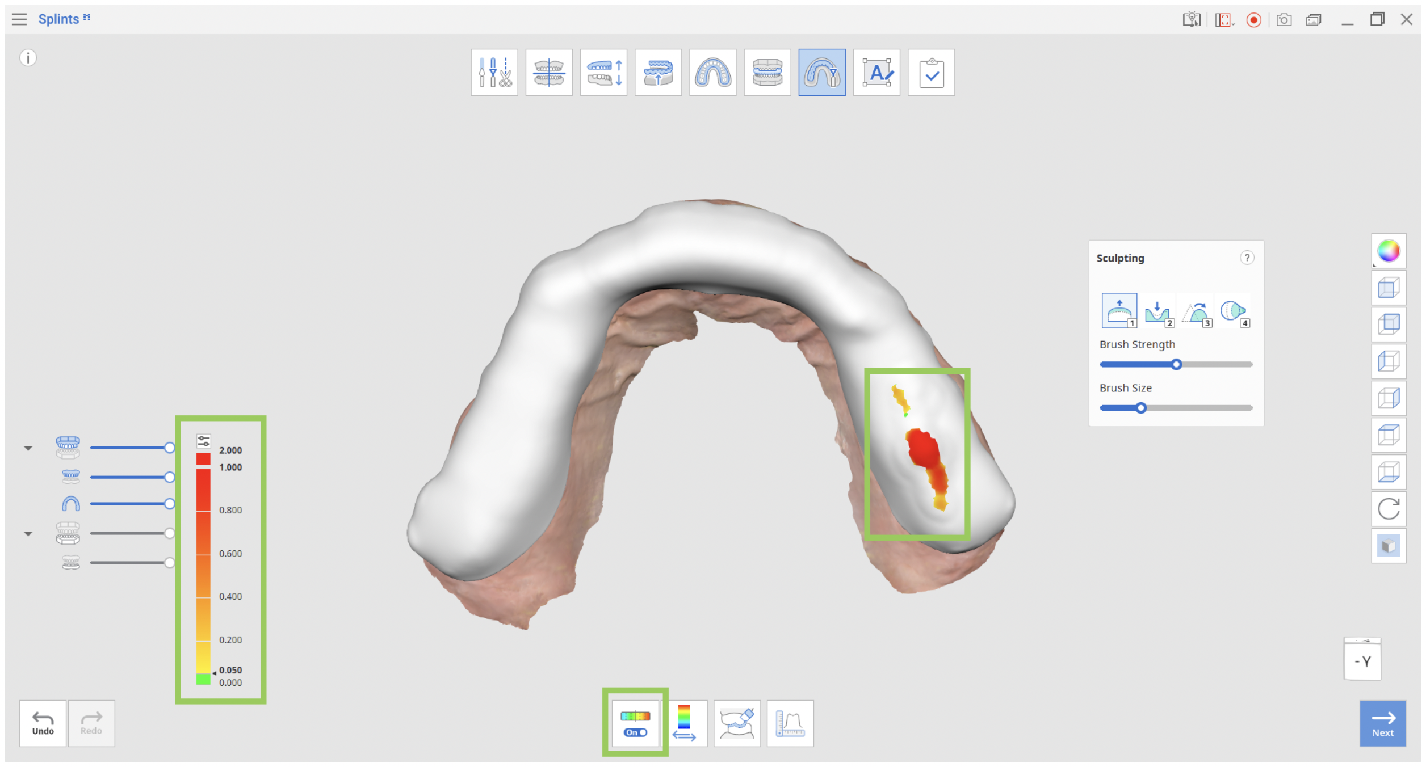Switch to second cube view icon
1426x767 pixels.
point(1389,324)
